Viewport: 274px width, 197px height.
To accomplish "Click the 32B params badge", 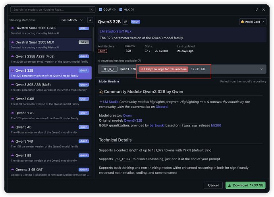I will (x=128, y=51).
